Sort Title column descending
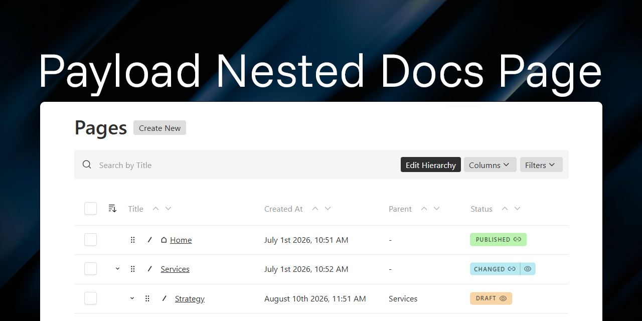Screen dimensions: 642x321 (169, 209)
